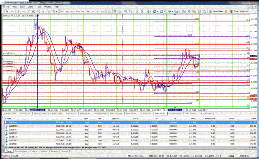
Task: Expand the Indicators dropdown arrow
Action: point(151,12)
